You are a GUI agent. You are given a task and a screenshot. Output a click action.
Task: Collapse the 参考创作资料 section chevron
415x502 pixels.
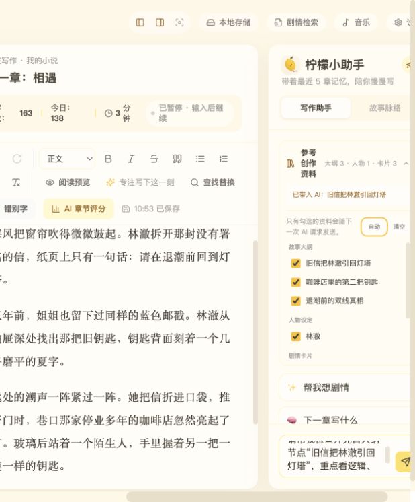pyautogui.click(x=406, y=164)
